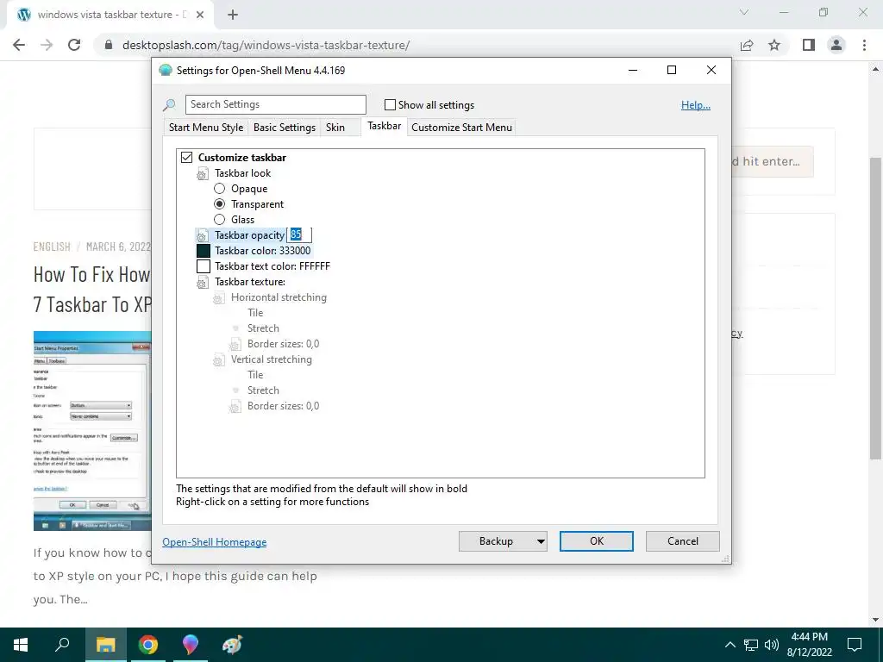Viewport: 883px width, 662px height.
Task: Open the article thumbnail image on the webpage
Action: [92, 431]
